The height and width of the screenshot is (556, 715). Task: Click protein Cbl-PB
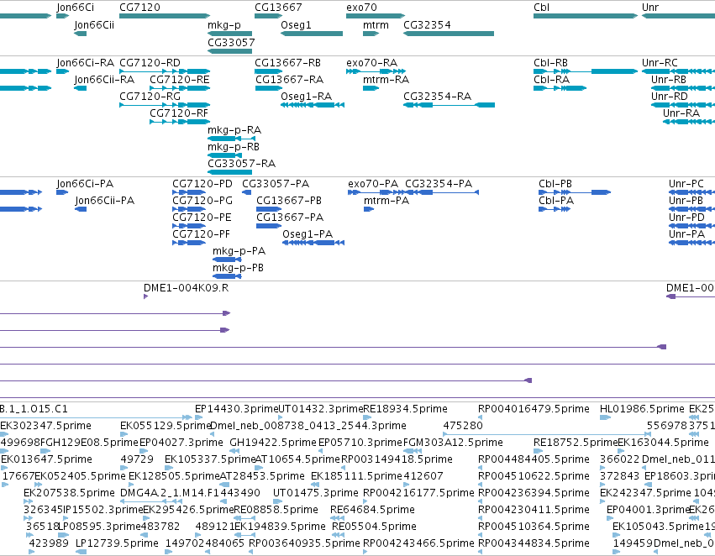tap(575, 192)
